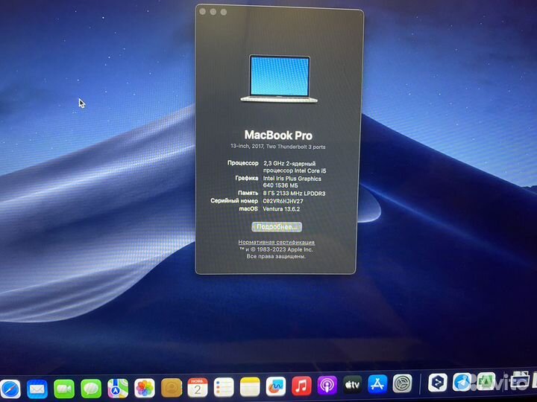Close the About This Mac window
537x402 pixels.
point(203,12)
